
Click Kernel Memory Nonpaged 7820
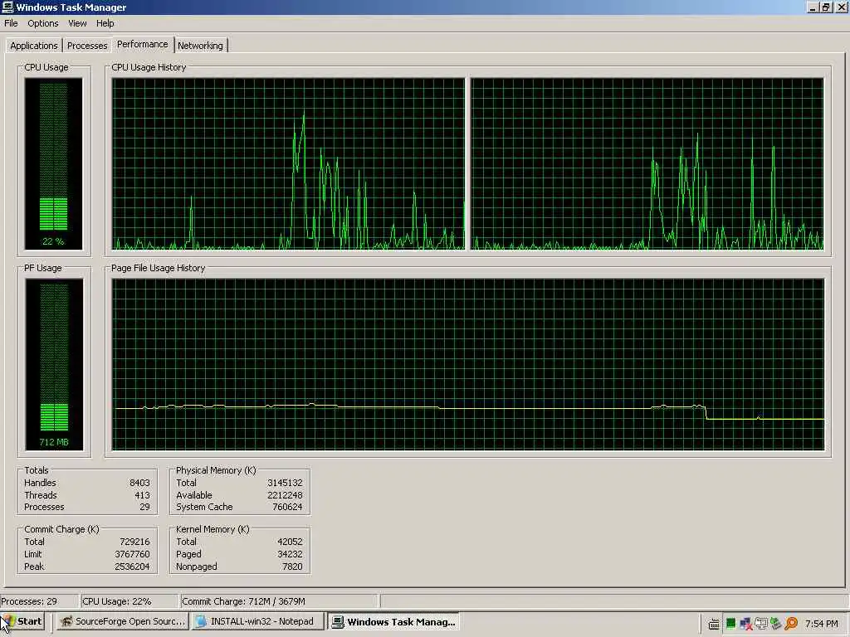(292, 566)
